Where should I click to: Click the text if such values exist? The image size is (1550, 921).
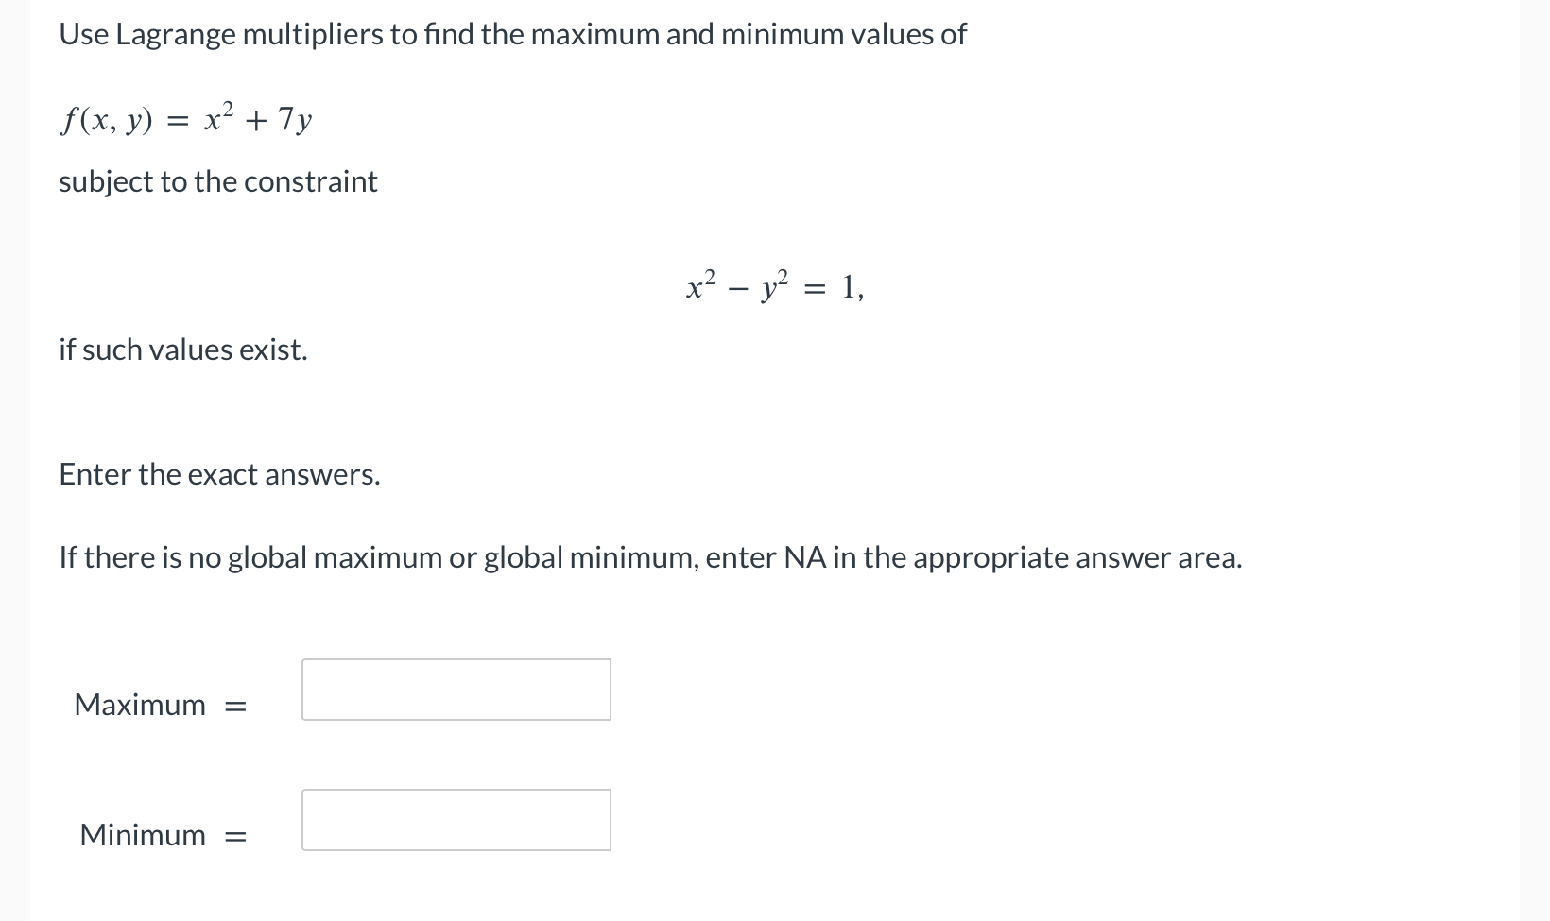pyautogui.click(x=182, y=349)
